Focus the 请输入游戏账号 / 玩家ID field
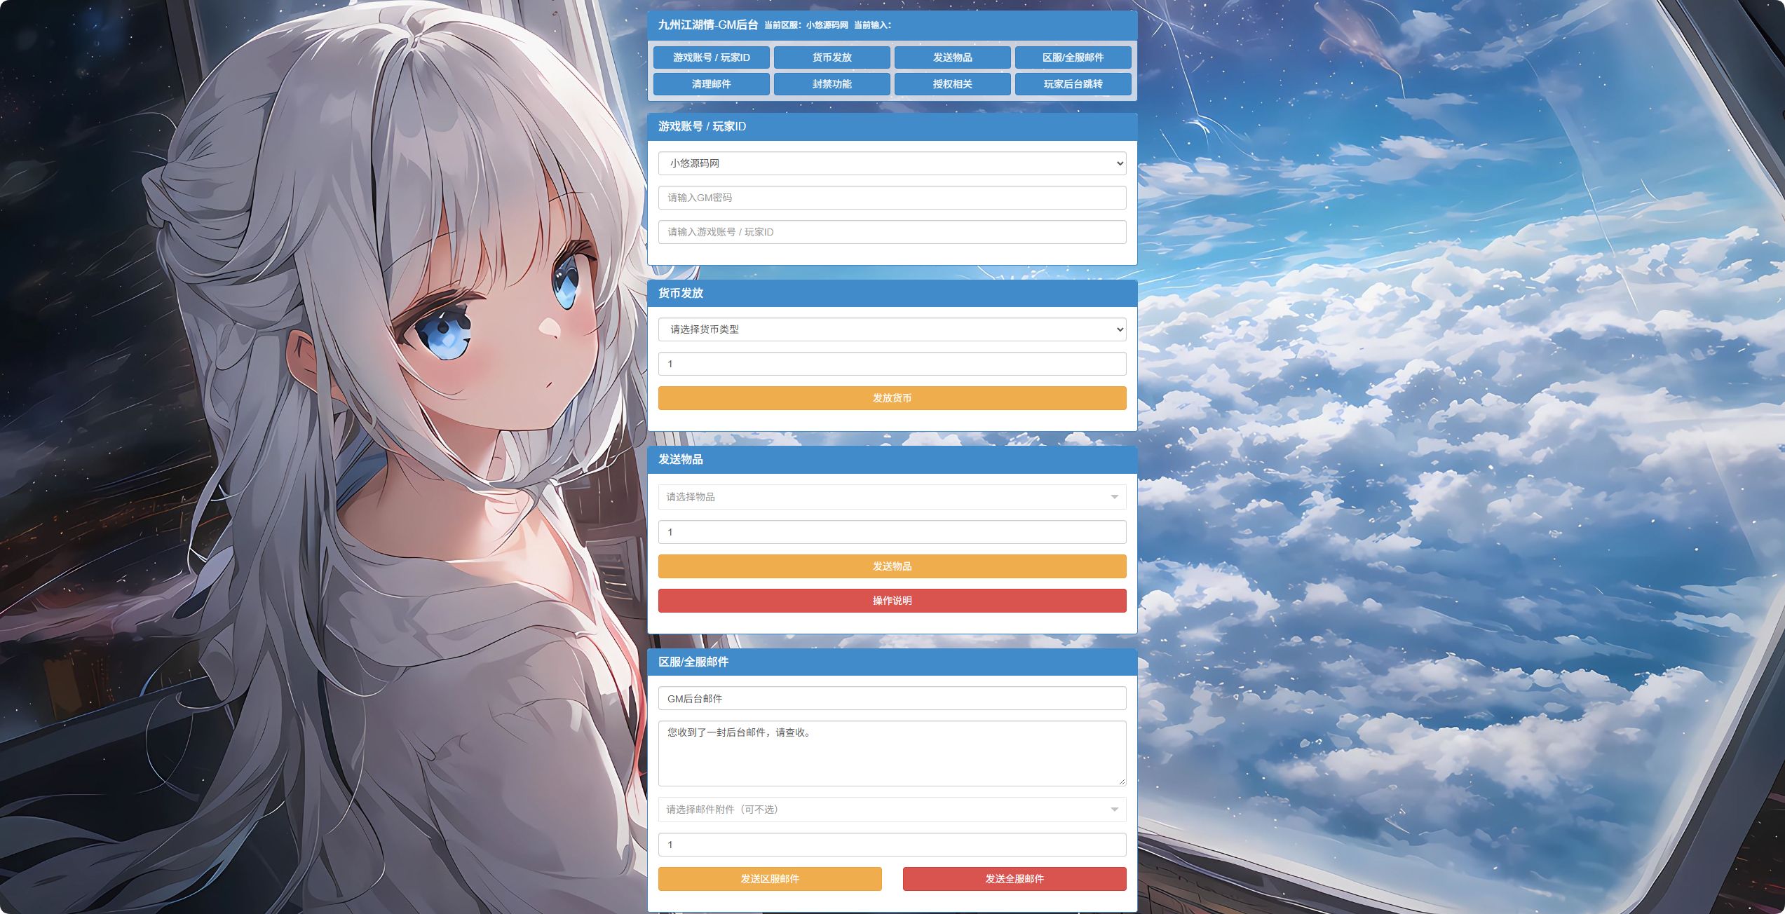1785x914 pixels. [x=892, y=232]
